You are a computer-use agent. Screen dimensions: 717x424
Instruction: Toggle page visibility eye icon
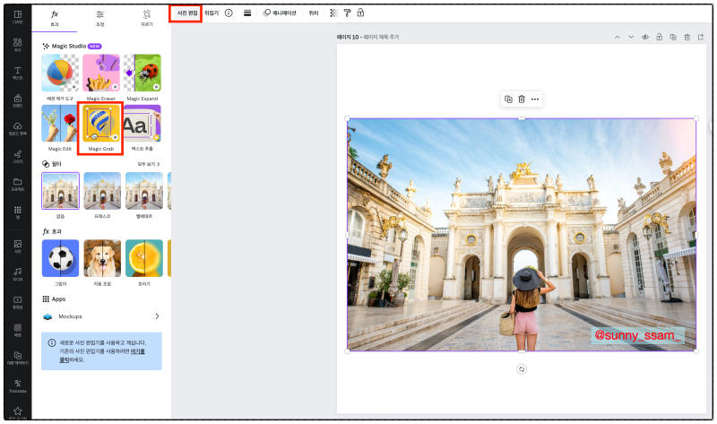pos(645,37)
